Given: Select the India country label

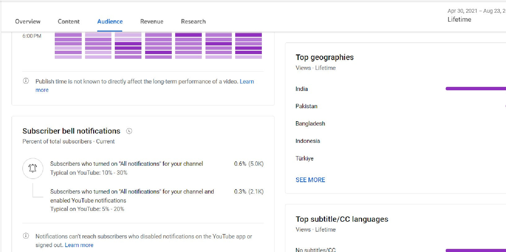Looking at the screenshot, I should [301, 89].
